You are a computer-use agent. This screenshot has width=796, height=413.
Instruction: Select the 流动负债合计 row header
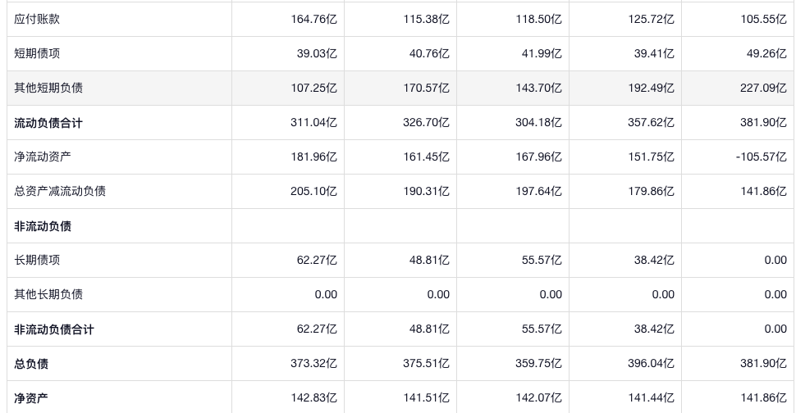(48, 123)
